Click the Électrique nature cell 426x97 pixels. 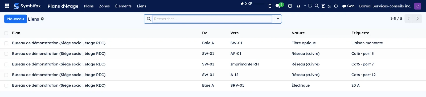coord(301,85)
